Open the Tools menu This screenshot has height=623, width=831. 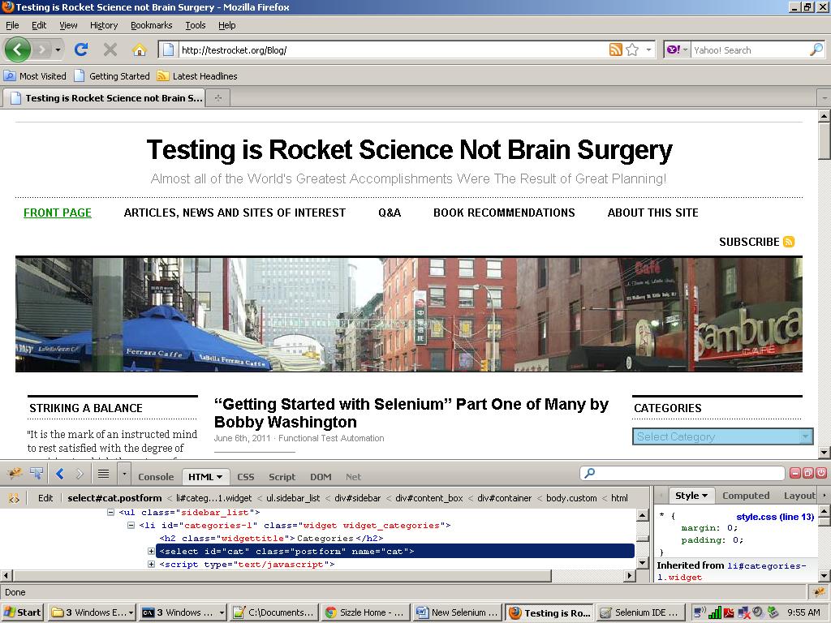point(195,25)
